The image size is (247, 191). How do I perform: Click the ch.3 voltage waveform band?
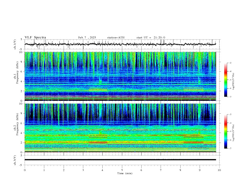click(120, 160)
